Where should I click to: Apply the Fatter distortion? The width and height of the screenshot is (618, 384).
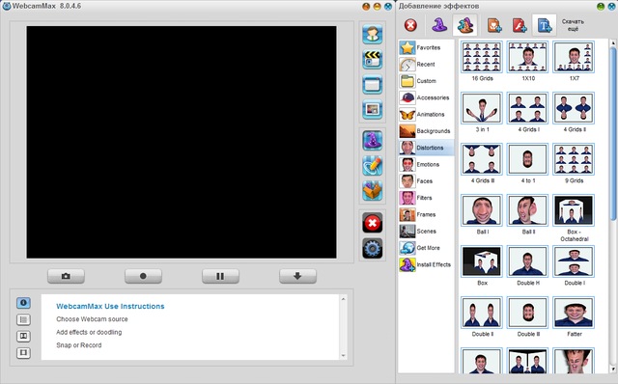point(574,313)
